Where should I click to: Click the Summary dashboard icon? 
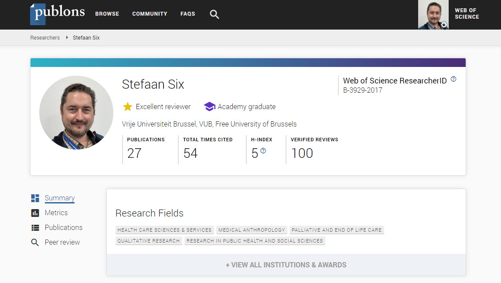point(35,198)
